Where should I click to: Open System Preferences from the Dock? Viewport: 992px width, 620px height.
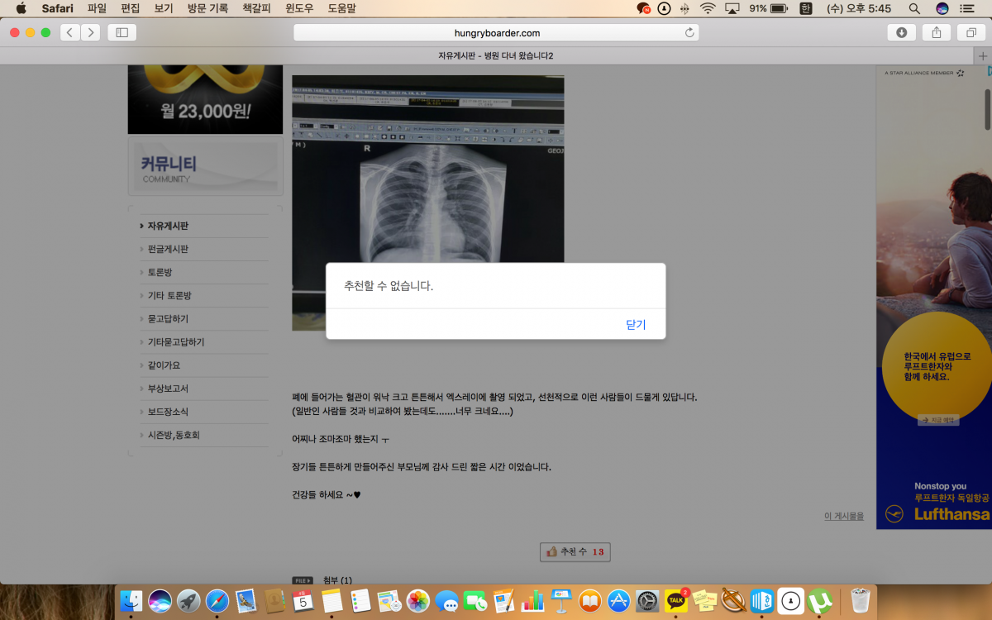[648, 601]
